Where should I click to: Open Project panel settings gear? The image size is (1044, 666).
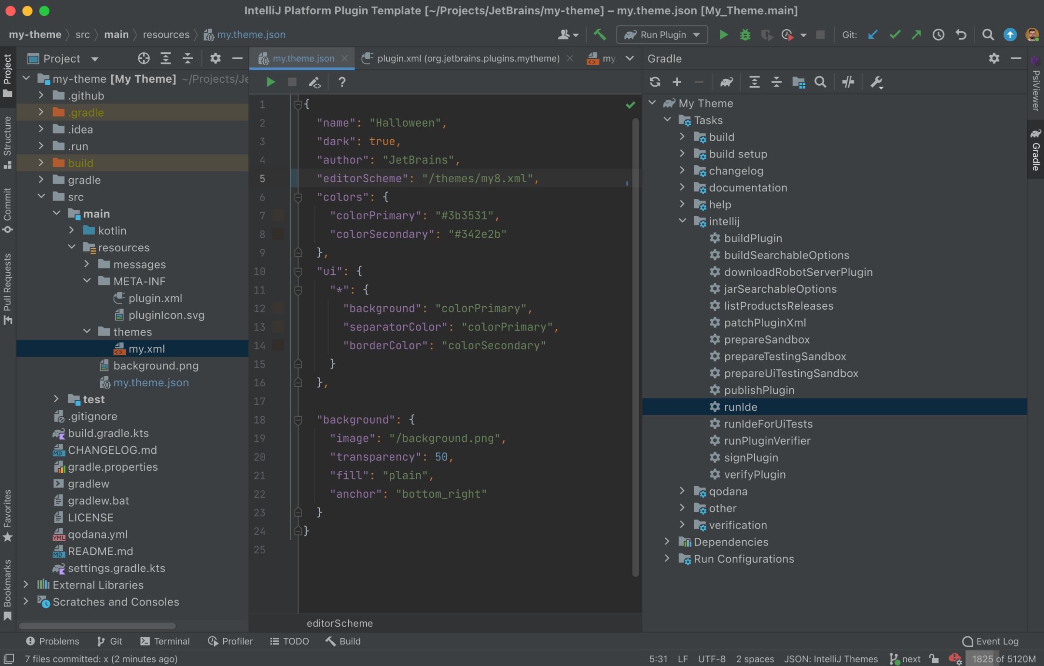[x=215, y=58]
